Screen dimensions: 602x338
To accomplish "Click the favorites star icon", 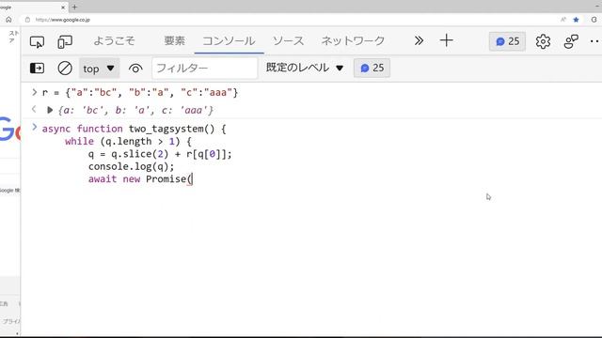I will coord(576,20).
